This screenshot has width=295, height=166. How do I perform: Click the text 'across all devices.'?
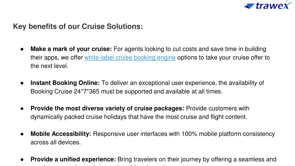[56, 142]
